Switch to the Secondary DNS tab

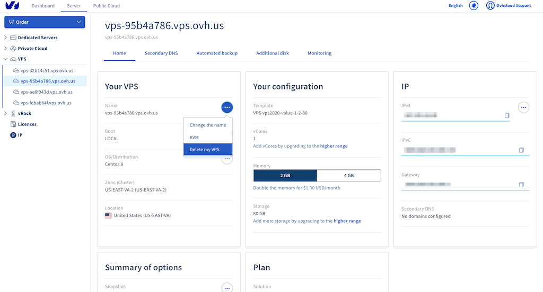tap(161, 53)
